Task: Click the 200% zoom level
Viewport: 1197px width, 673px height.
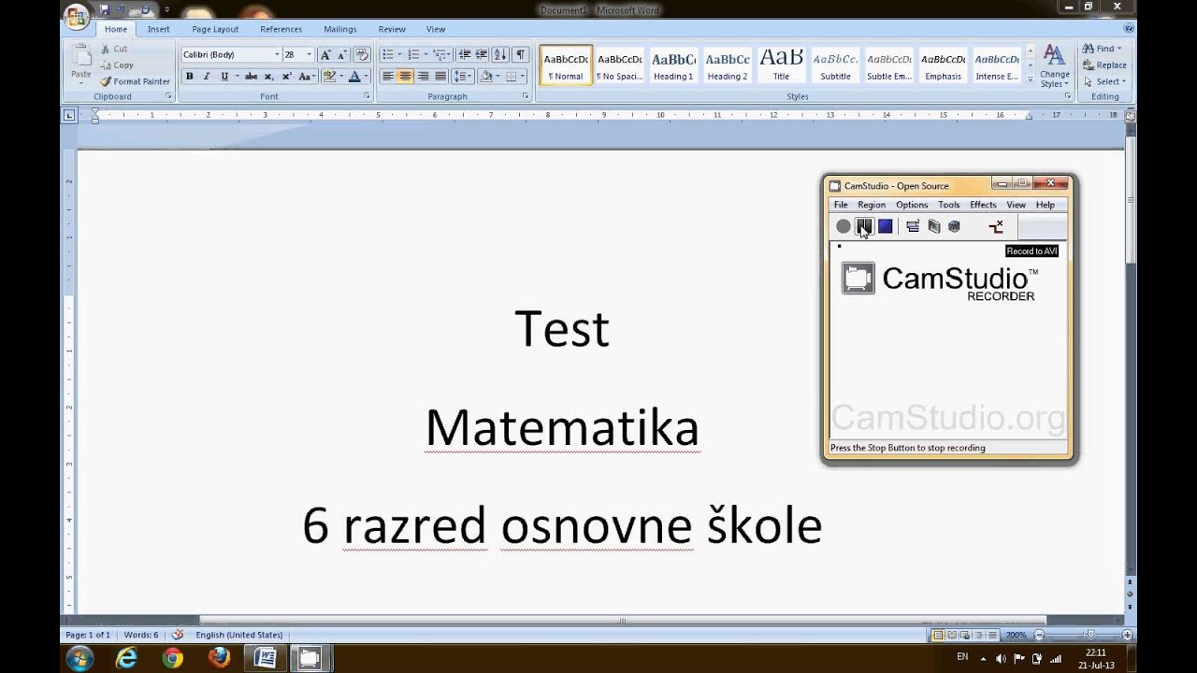Action: 1016,635
